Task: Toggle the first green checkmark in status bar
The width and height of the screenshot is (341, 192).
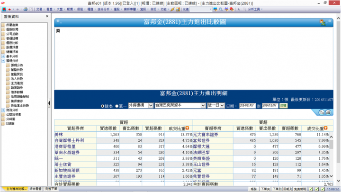Action: point(311,189)
